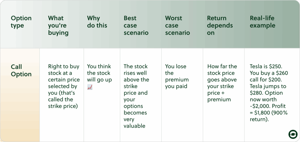300x142 pixels.
Task: Click the strike price definition cell
Action: click(64, 86)
